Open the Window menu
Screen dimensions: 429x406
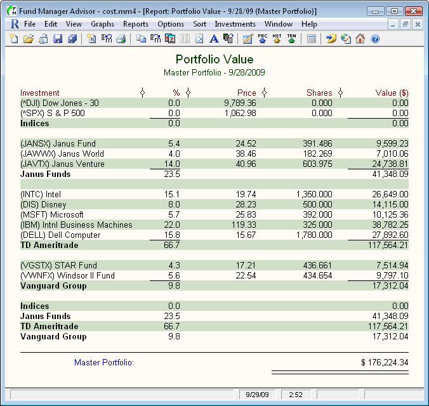pyautogui.click(x=279, y=24)
